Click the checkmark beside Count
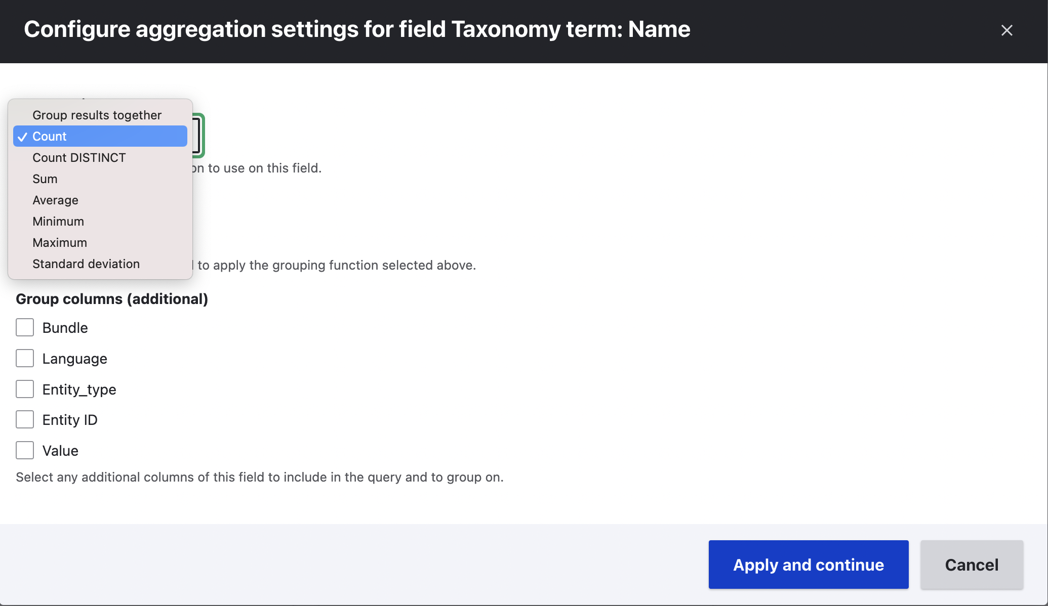Screen dimensions: 1048x606 (x=22, y=137)
